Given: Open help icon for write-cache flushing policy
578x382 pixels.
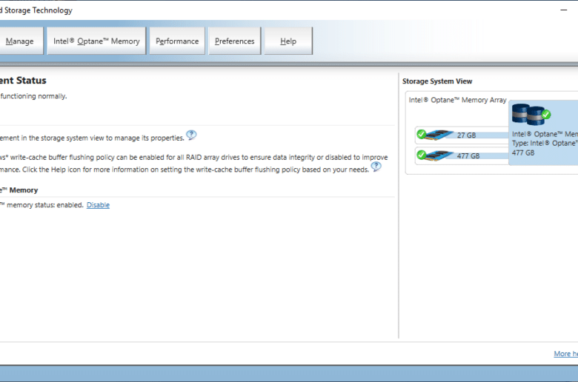Looking at the screenshot, I should click(376, 167).
